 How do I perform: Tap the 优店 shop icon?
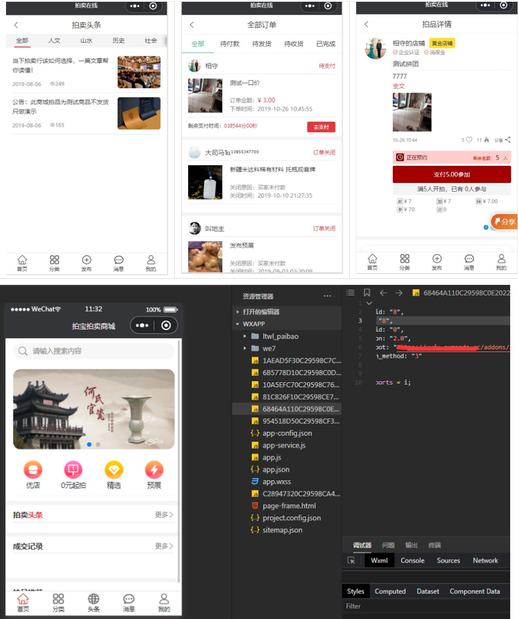click(x=33, y=470)
